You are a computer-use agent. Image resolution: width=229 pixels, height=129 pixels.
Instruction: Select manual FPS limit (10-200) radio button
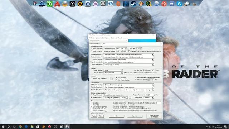pyautogui.click(x=136, y=80)
